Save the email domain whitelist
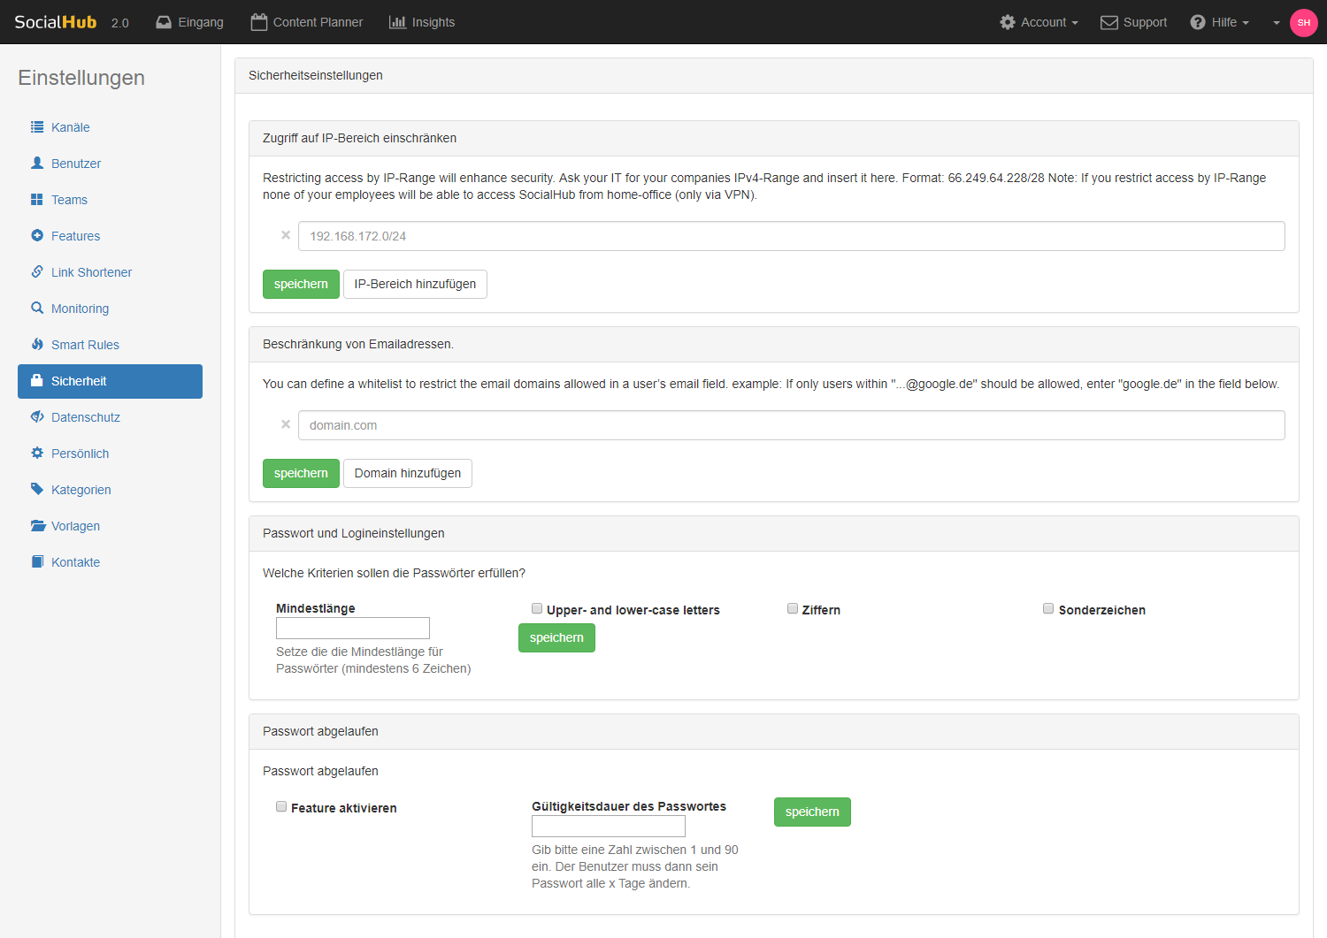 click(x=301, y=473)
